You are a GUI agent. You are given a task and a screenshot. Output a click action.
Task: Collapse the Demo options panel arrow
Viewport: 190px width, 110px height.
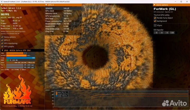click(155, 5)
